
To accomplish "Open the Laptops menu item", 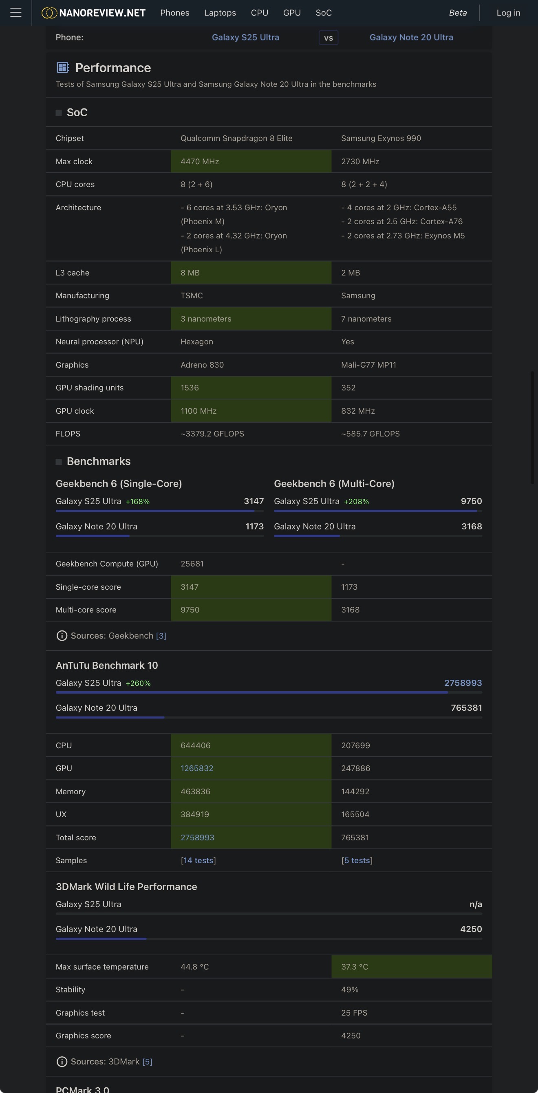I will click(x=220, y=13).
